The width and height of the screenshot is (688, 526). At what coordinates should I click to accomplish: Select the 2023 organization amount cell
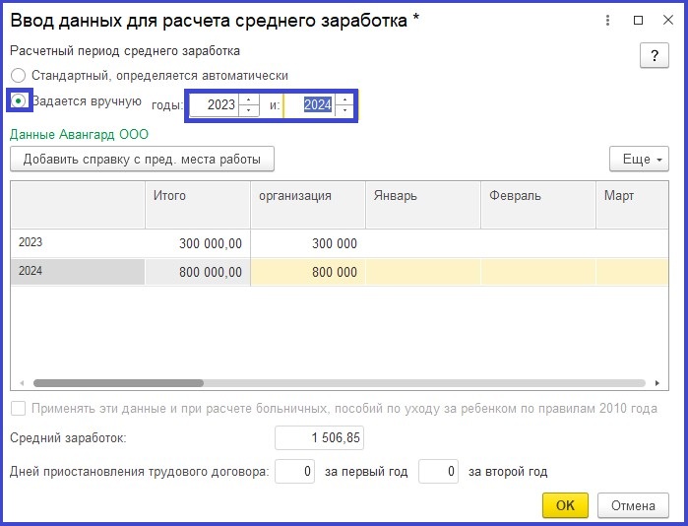coord(307,243)
